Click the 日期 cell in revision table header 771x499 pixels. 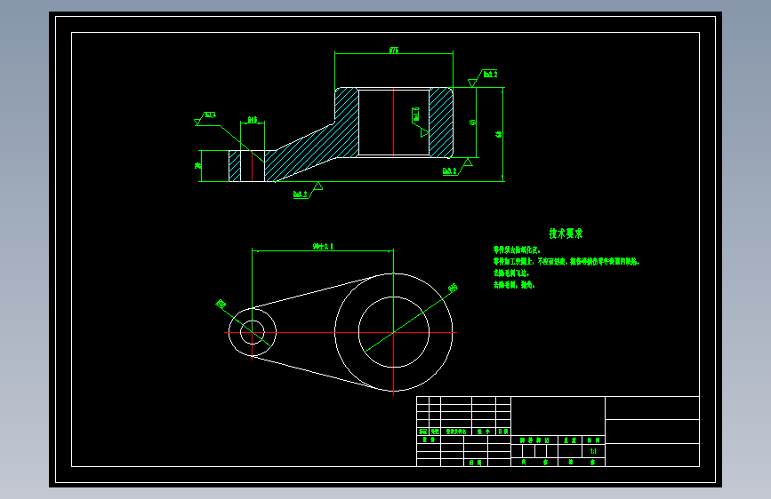(x=503, y=432)
